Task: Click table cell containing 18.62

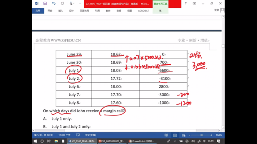Action: point(116,54)
